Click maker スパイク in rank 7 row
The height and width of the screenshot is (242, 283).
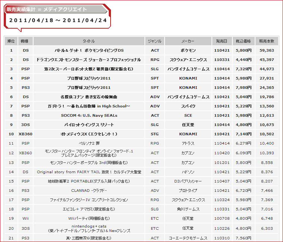(x=188, y=106)
